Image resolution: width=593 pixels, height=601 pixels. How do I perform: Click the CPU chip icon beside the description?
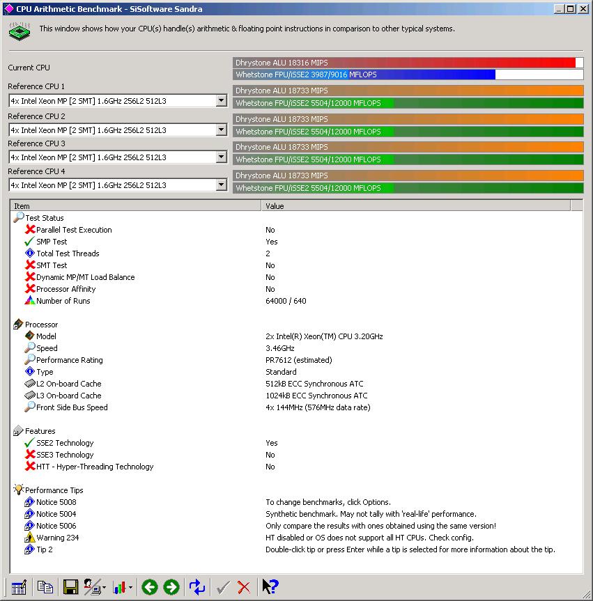click(20, 31)
